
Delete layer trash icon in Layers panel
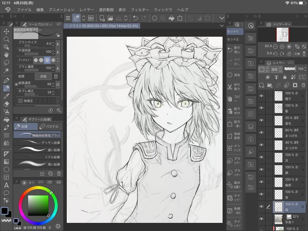[x=303, y=85]
